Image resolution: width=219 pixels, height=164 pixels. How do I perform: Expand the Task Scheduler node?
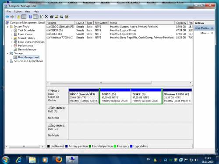[x=11, y=31]
